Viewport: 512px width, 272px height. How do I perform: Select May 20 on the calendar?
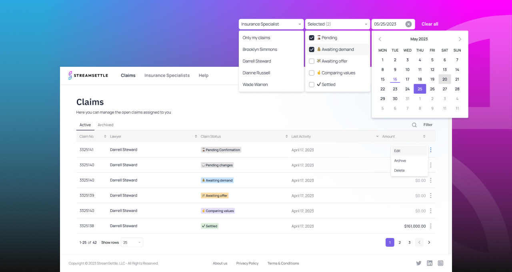(444, 79)
